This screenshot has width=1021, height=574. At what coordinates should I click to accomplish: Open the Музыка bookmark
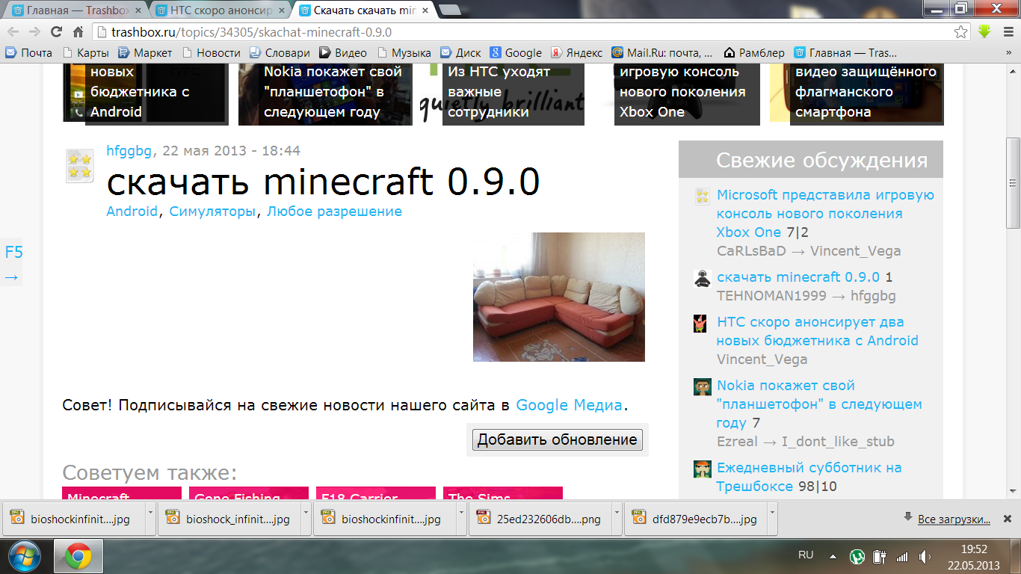pos(404,53)
